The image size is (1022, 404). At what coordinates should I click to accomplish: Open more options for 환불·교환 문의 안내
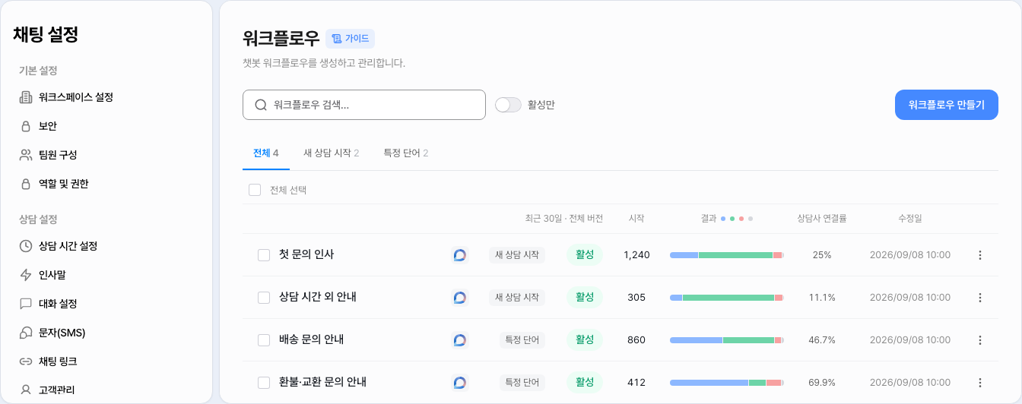(979, 383)
